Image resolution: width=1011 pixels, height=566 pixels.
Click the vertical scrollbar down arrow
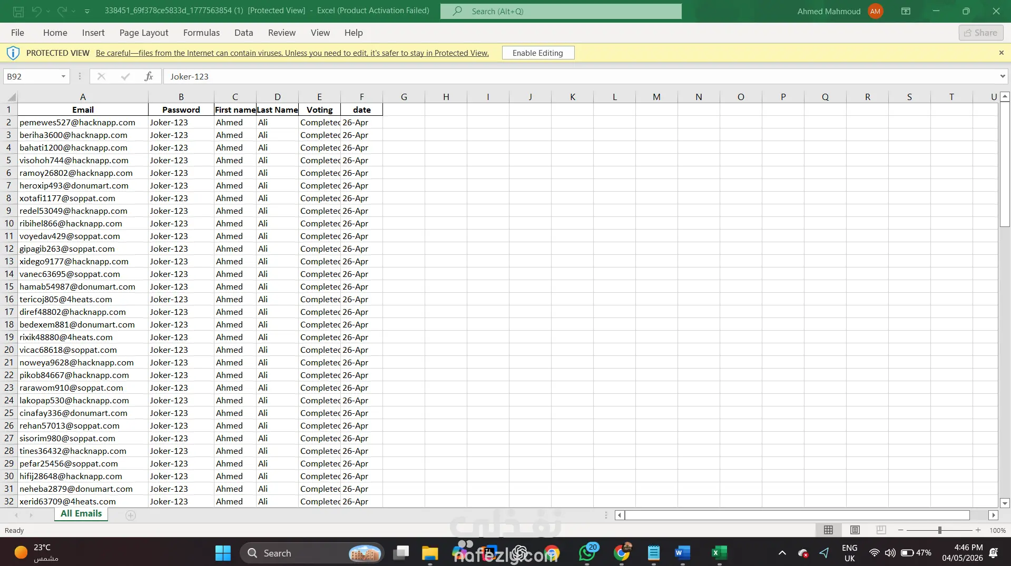1005,503
